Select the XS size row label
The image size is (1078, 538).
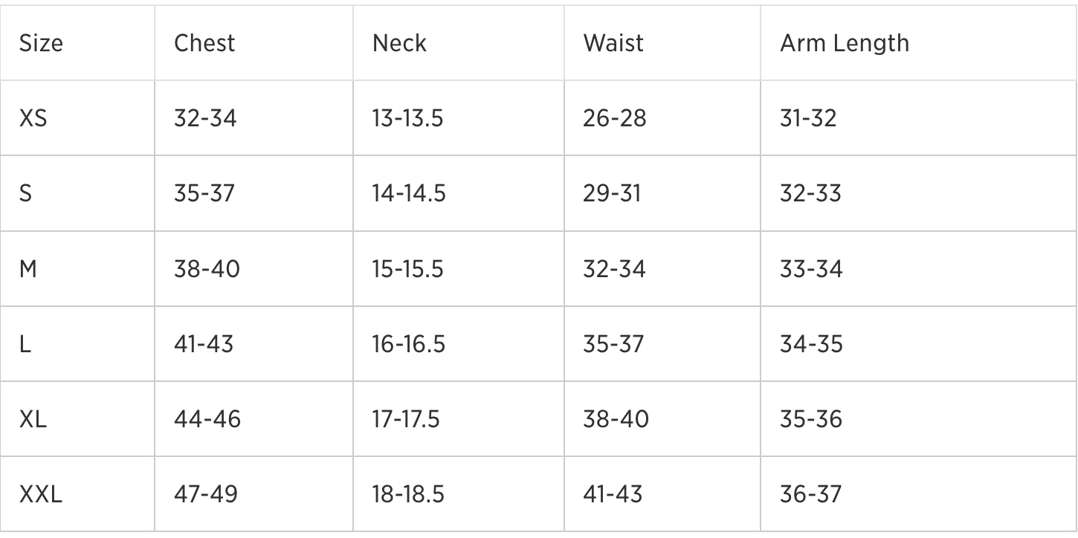coord(33,118)
